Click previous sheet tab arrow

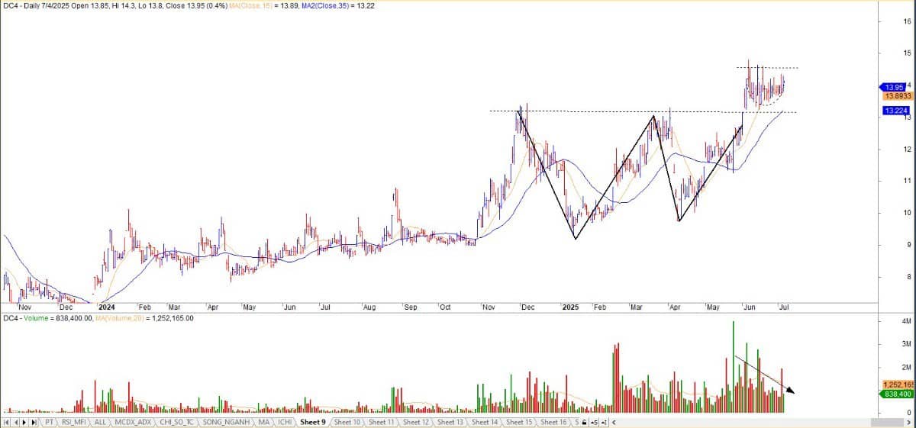tap(16, 422)
